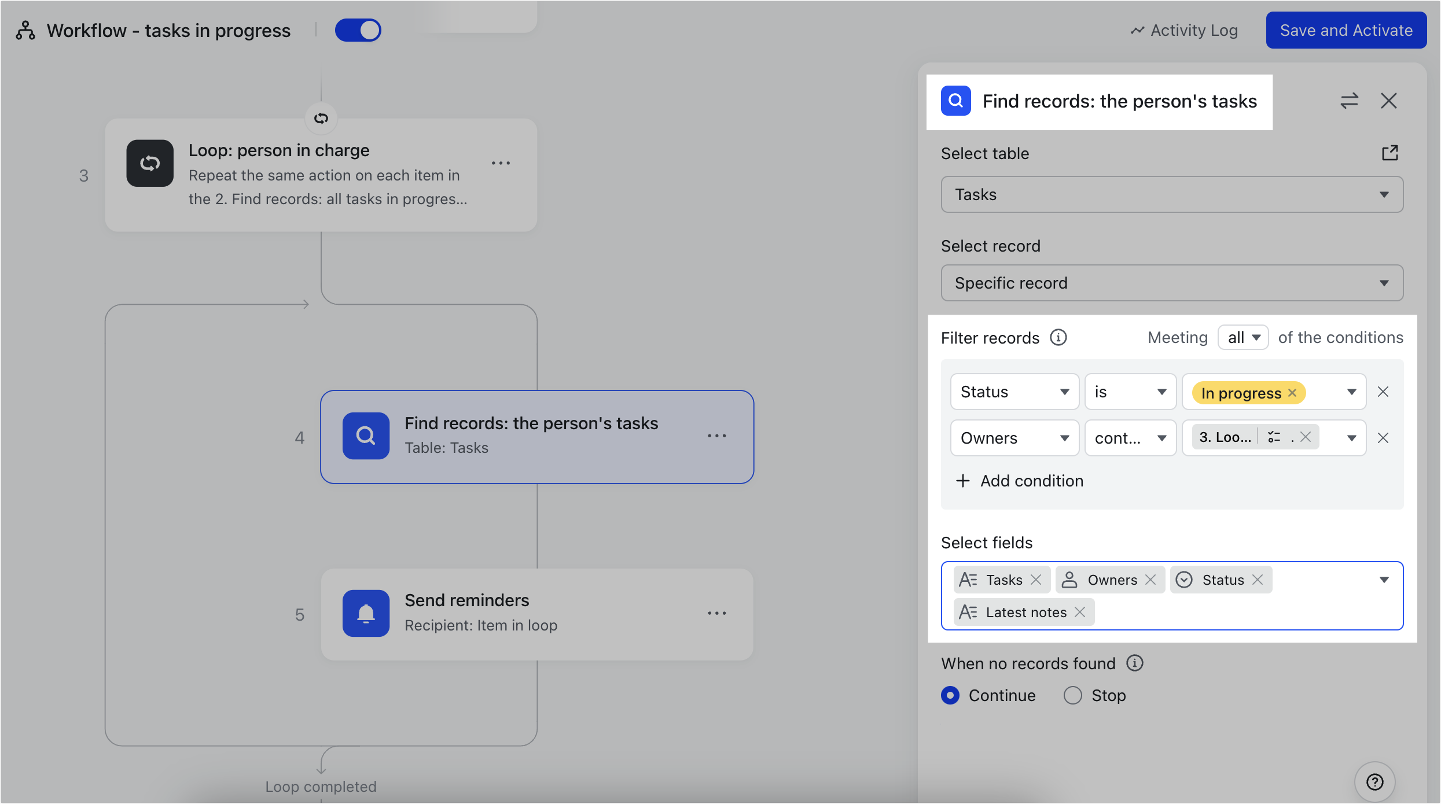Screen dimensions: 1441x804
Task: Click the panel title 'Find records: the person's tasks'
Action: [x=1120, y=101]
